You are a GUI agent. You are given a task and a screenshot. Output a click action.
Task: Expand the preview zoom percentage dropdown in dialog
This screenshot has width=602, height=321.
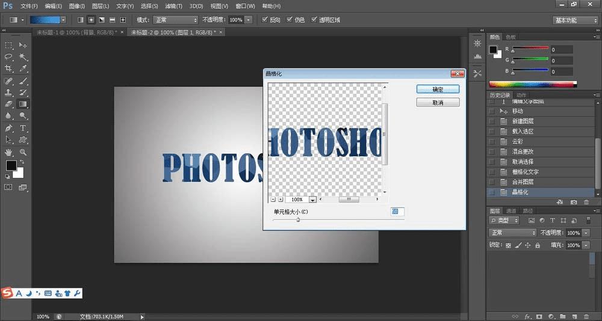click(312, 200)
